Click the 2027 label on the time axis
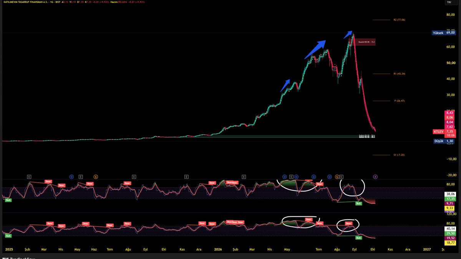Screen dimensions: 461x259 click(427, 249)
